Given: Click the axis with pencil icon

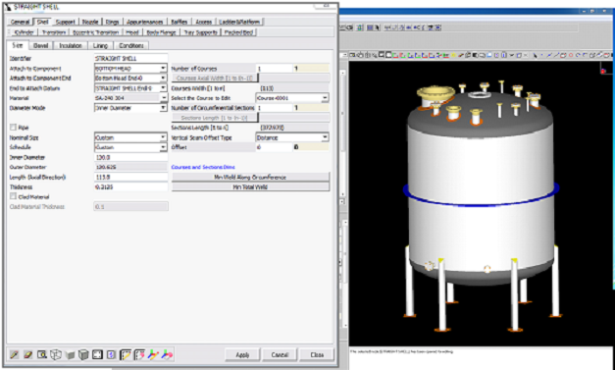Looking at the screenshot, I should pos(153,355).
